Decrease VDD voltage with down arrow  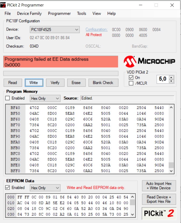pyautogui.click(x=171, y=81)
